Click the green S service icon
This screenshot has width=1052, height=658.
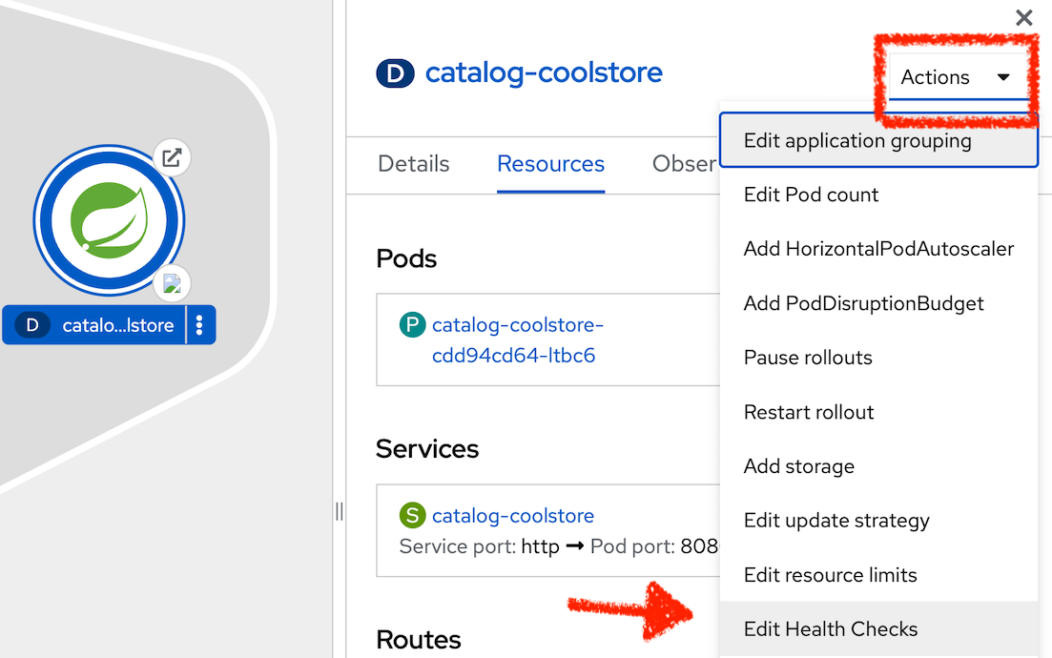tap(412, 515)
